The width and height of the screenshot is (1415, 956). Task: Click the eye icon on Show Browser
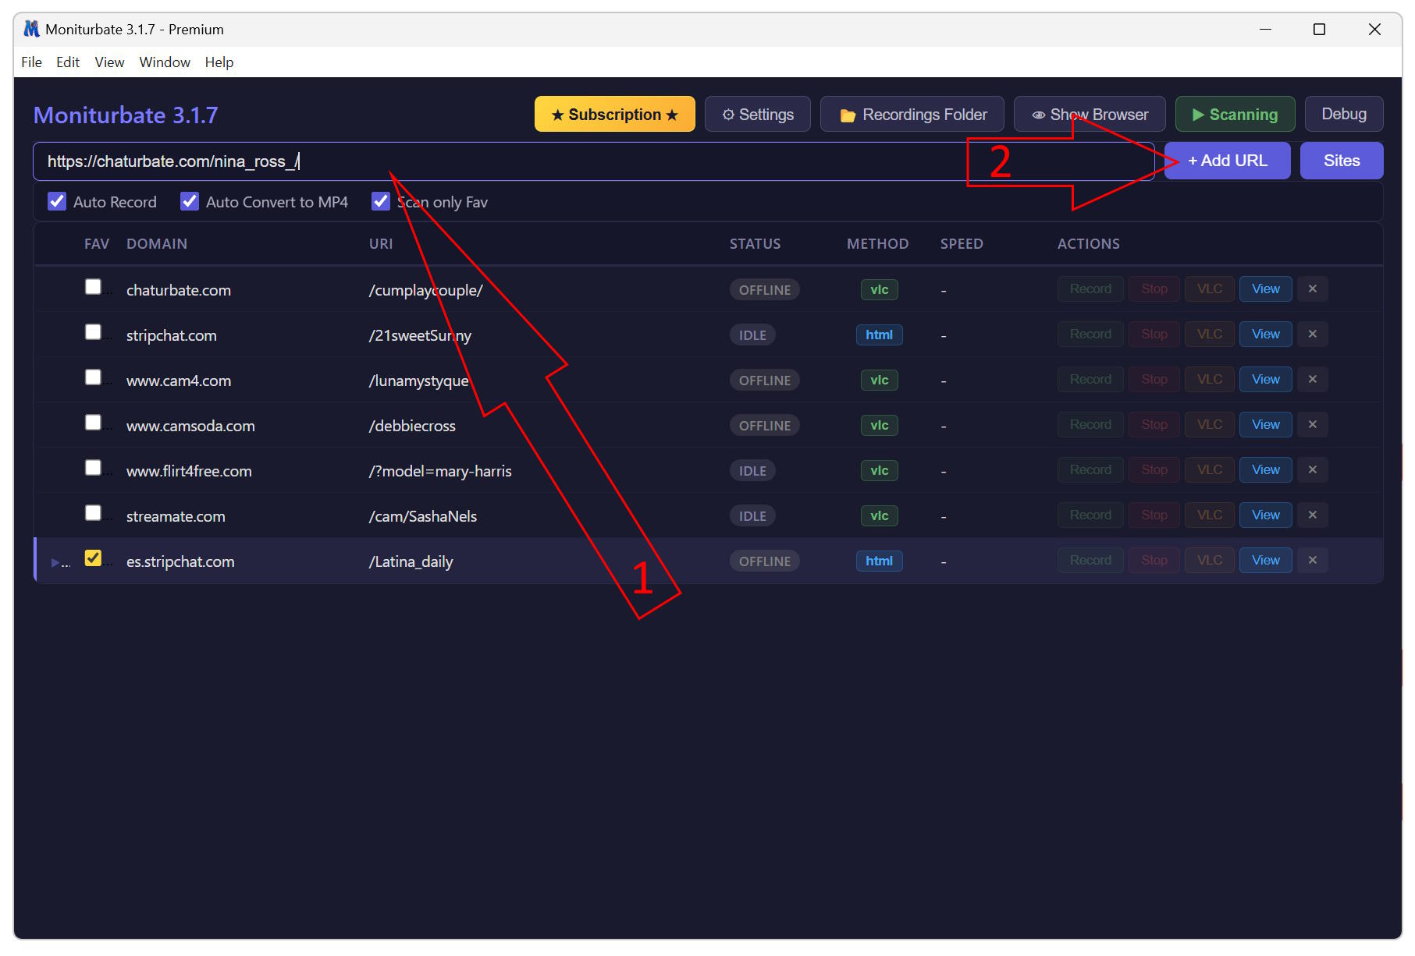pyautogui.click(x=1039, y=114)
